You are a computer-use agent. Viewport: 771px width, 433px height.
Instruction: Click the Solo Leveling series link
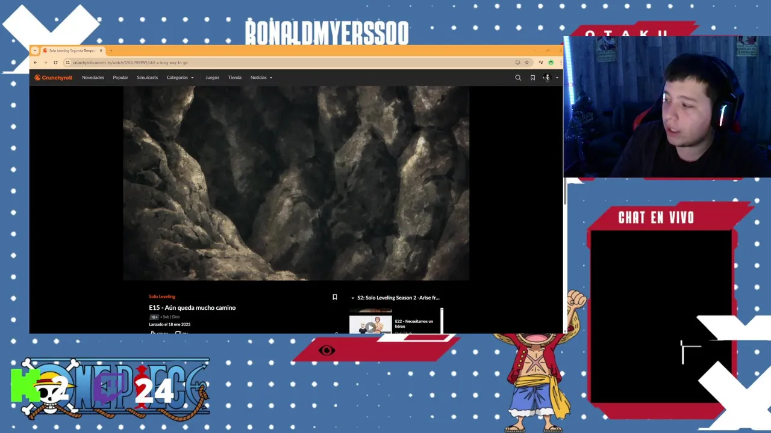pyautogui.click(x=162, y=296)
